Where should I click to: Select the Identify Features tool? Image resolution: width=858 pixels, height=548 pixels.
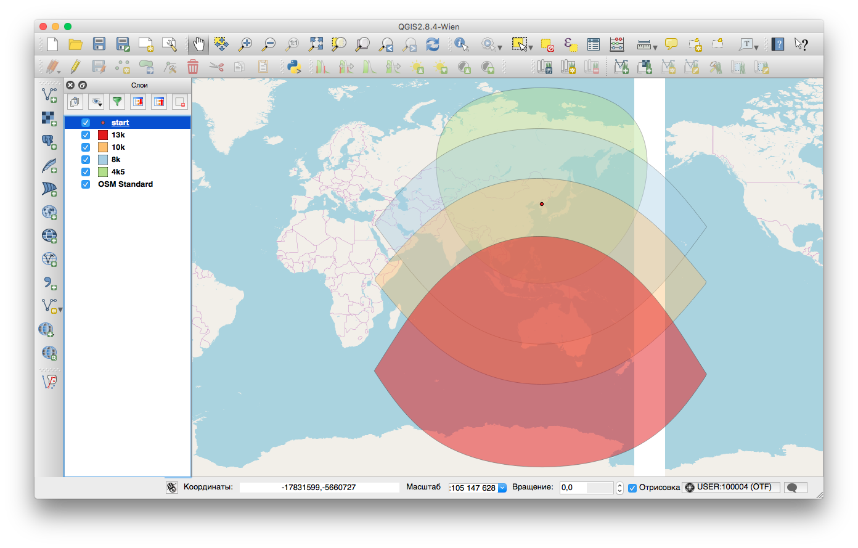tap(460, 44)
